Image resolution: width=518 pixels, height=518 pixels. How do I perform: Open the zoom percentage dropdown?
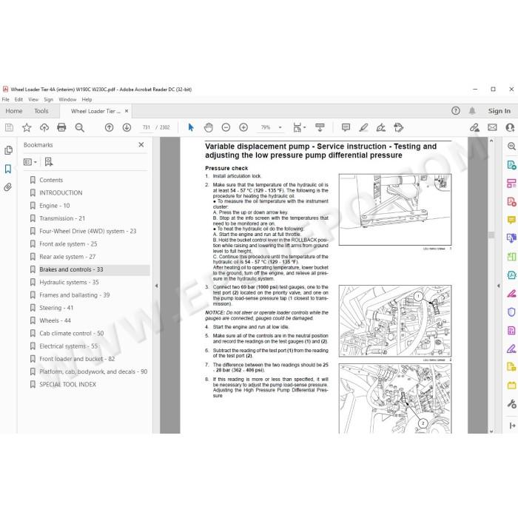coord(280,127)
